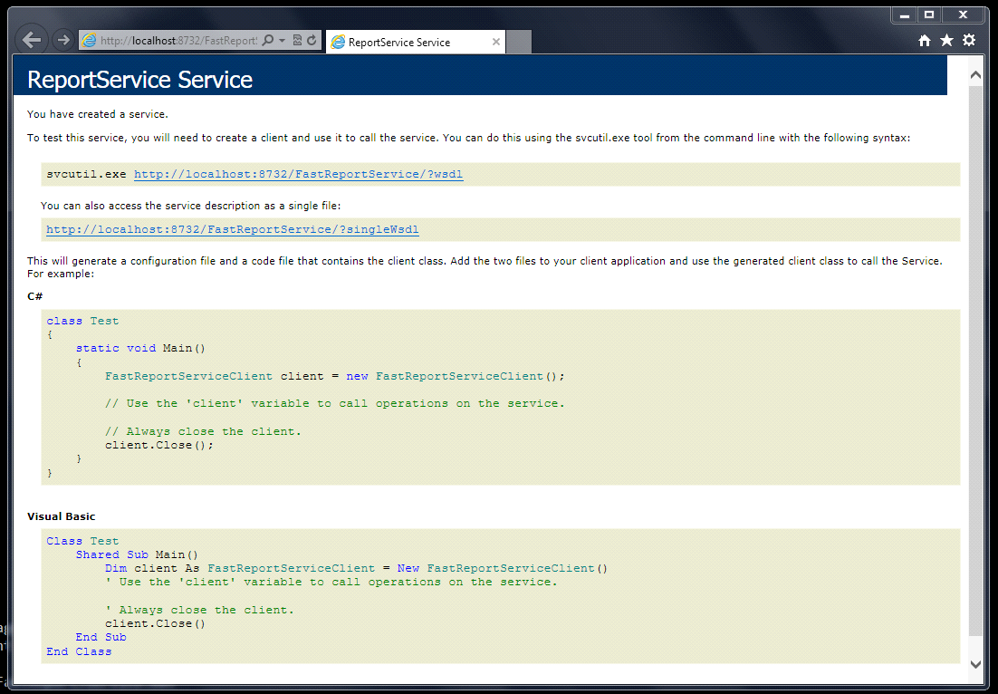The image size is (998, 694).
Task: Click the 'End Class' code line
Action: click(x=79, y=651)
